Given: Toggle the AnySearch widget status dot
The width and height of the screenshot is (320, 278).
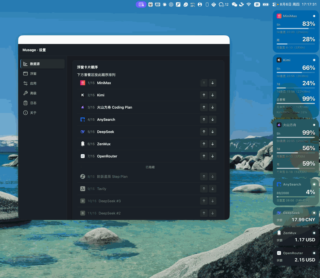Looking at the screenshot, I should tap(314, 184).
